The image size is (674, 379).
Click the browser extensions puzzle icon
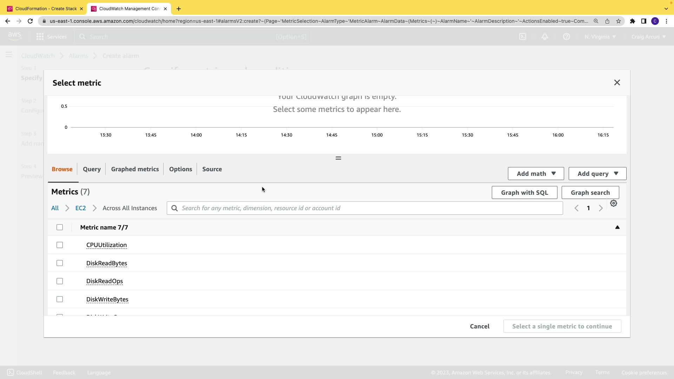pos(632,21)
